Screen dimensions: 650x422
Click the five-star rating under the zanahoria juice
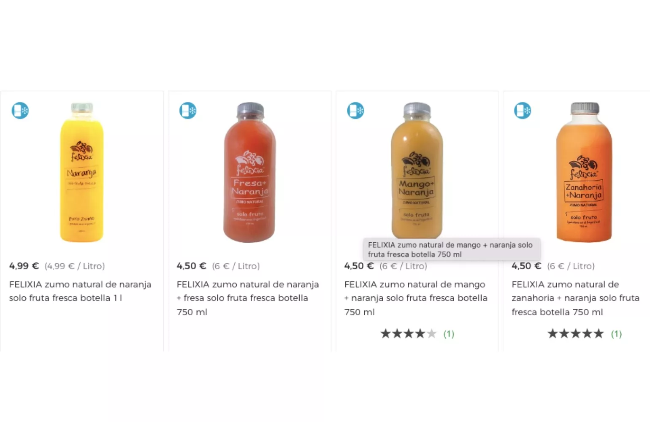click(575, 334)
